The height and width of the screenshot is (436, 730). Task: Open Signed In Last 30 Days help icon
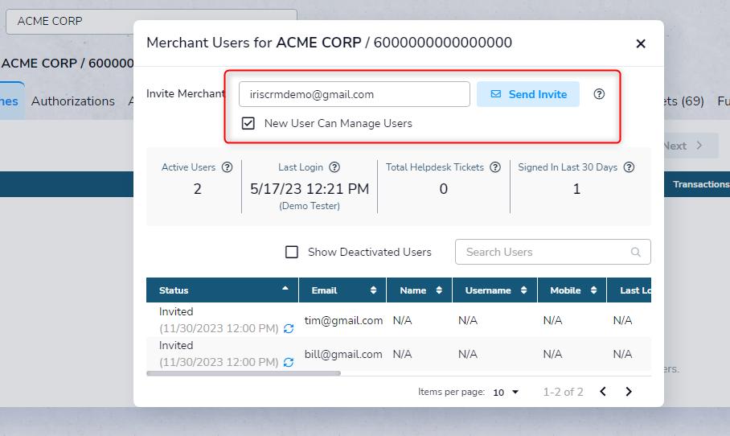pyautogui.click(x=629, y=167)
